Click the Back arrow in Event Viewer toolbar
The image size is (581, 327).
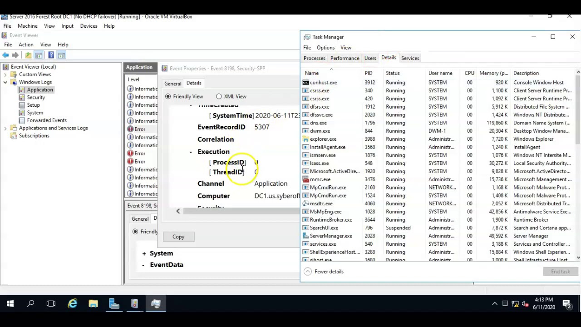point(5,55)
